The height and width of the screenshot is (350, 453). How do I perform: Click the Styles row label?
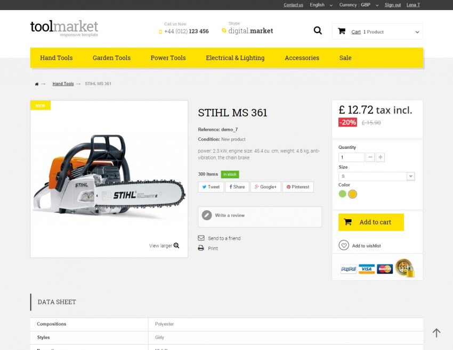43,337
